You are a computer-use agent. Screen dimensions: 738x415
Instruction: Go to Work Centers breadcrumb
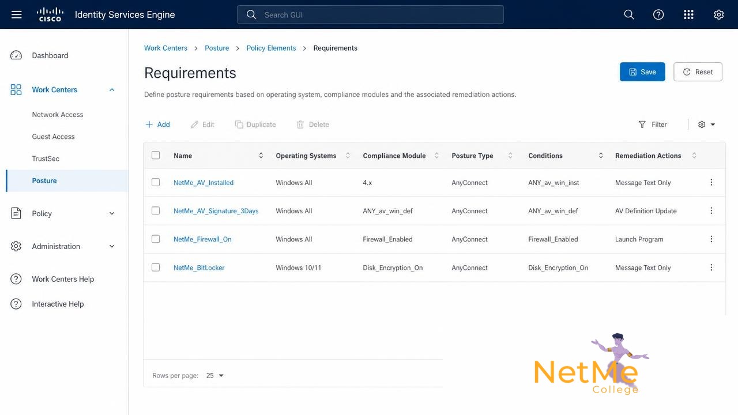pos(165,48)
